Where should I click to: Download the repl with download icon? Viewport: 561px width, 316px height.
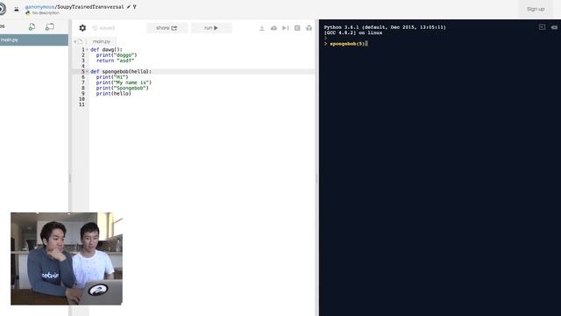click(x=262, y=28)
